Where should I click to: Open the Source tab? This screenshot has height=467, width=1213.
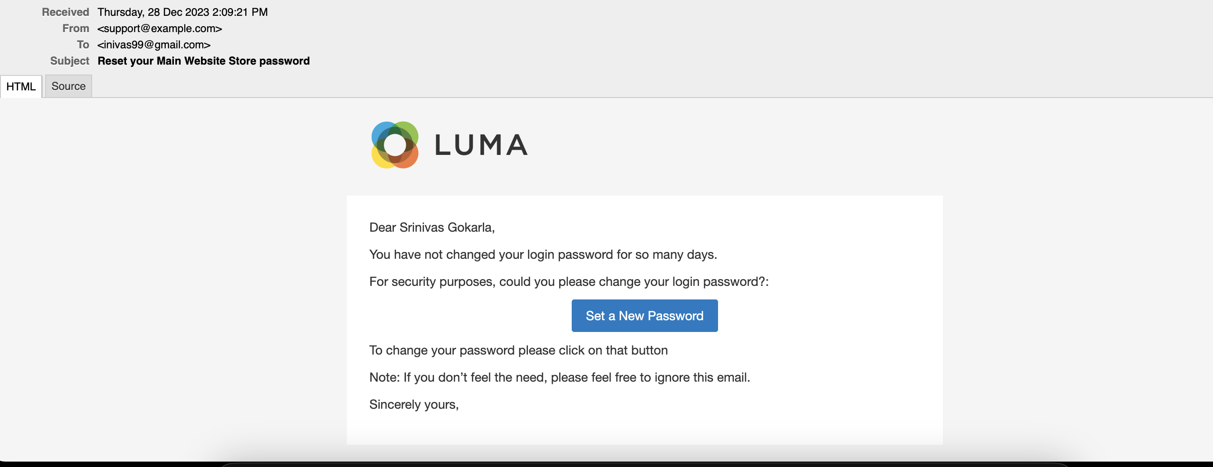point(68,86)
